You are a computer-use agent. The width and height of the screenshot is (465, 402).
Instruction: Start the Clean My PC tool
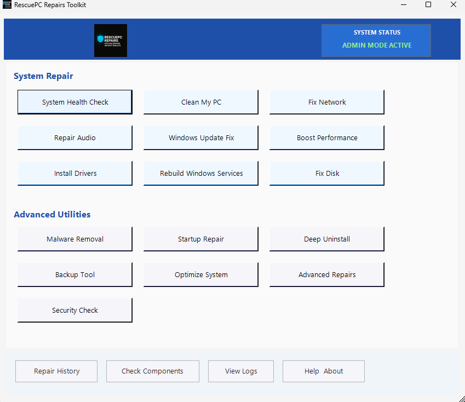point(201,102)
